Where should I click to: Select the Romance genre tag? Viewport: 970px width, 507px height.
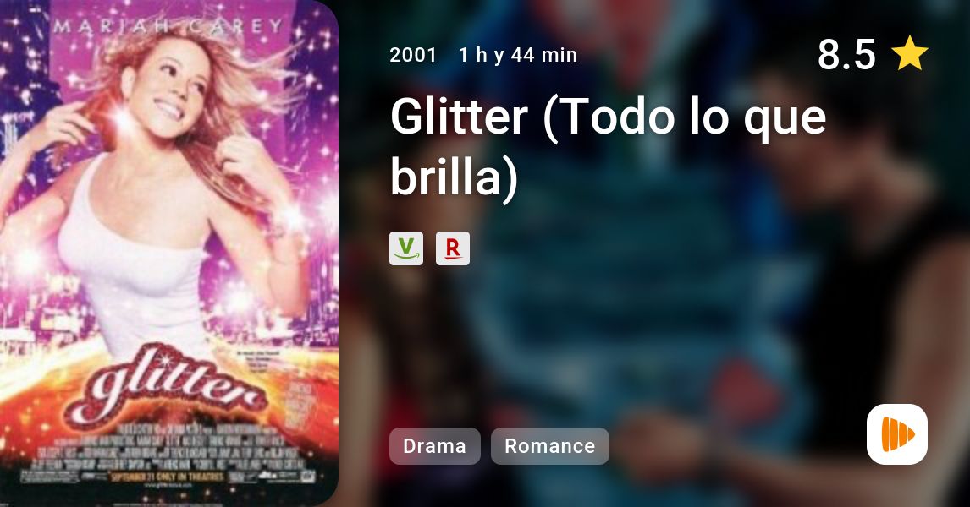click(x=549, y=446)
